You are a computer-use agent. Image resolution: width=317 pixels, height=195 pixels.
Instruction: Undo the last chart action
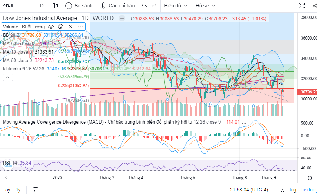pos(144,6)
